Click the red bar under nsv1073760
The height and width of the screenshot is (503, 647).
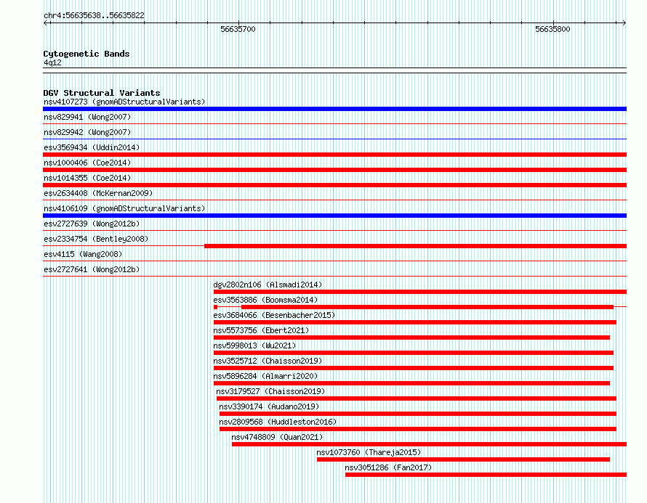point(463,459)
